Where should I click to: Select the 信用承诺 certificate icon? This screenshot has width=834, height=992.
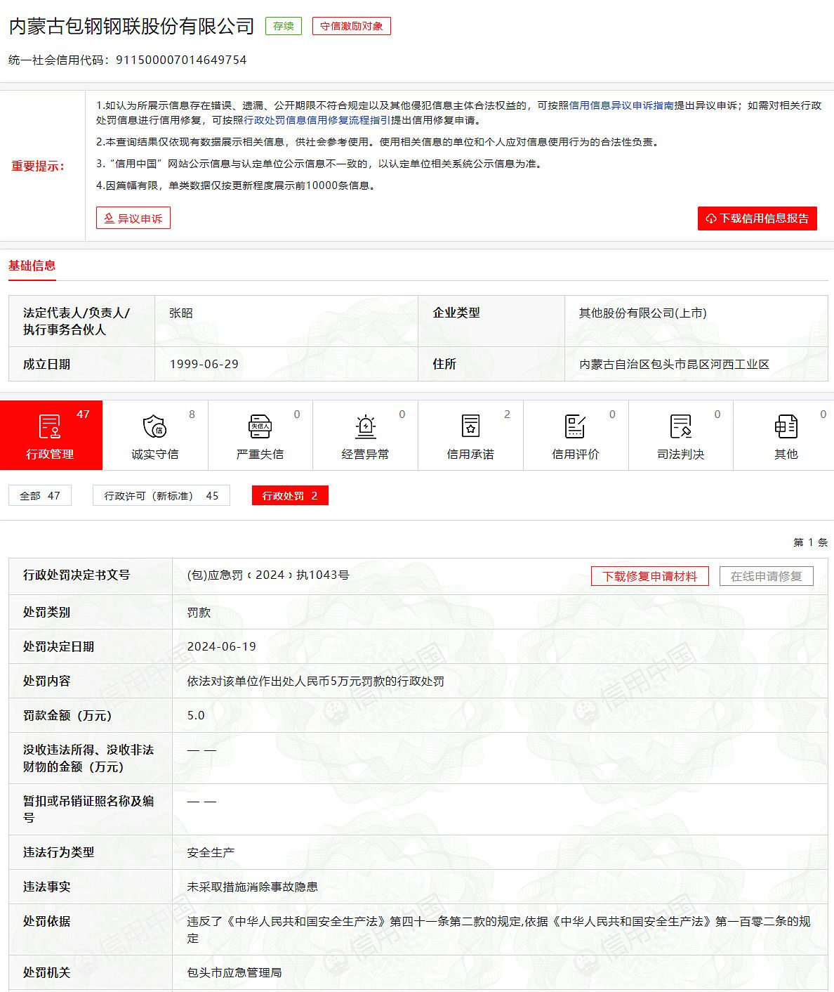tap(470, 426)
